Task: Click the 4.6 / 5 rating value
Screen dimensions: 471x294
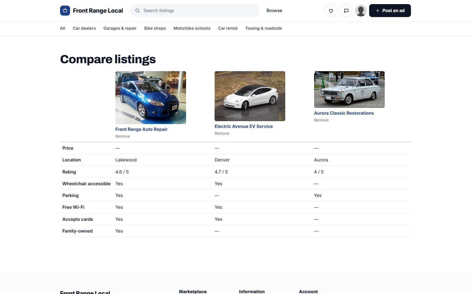Action: pos(122,172)
